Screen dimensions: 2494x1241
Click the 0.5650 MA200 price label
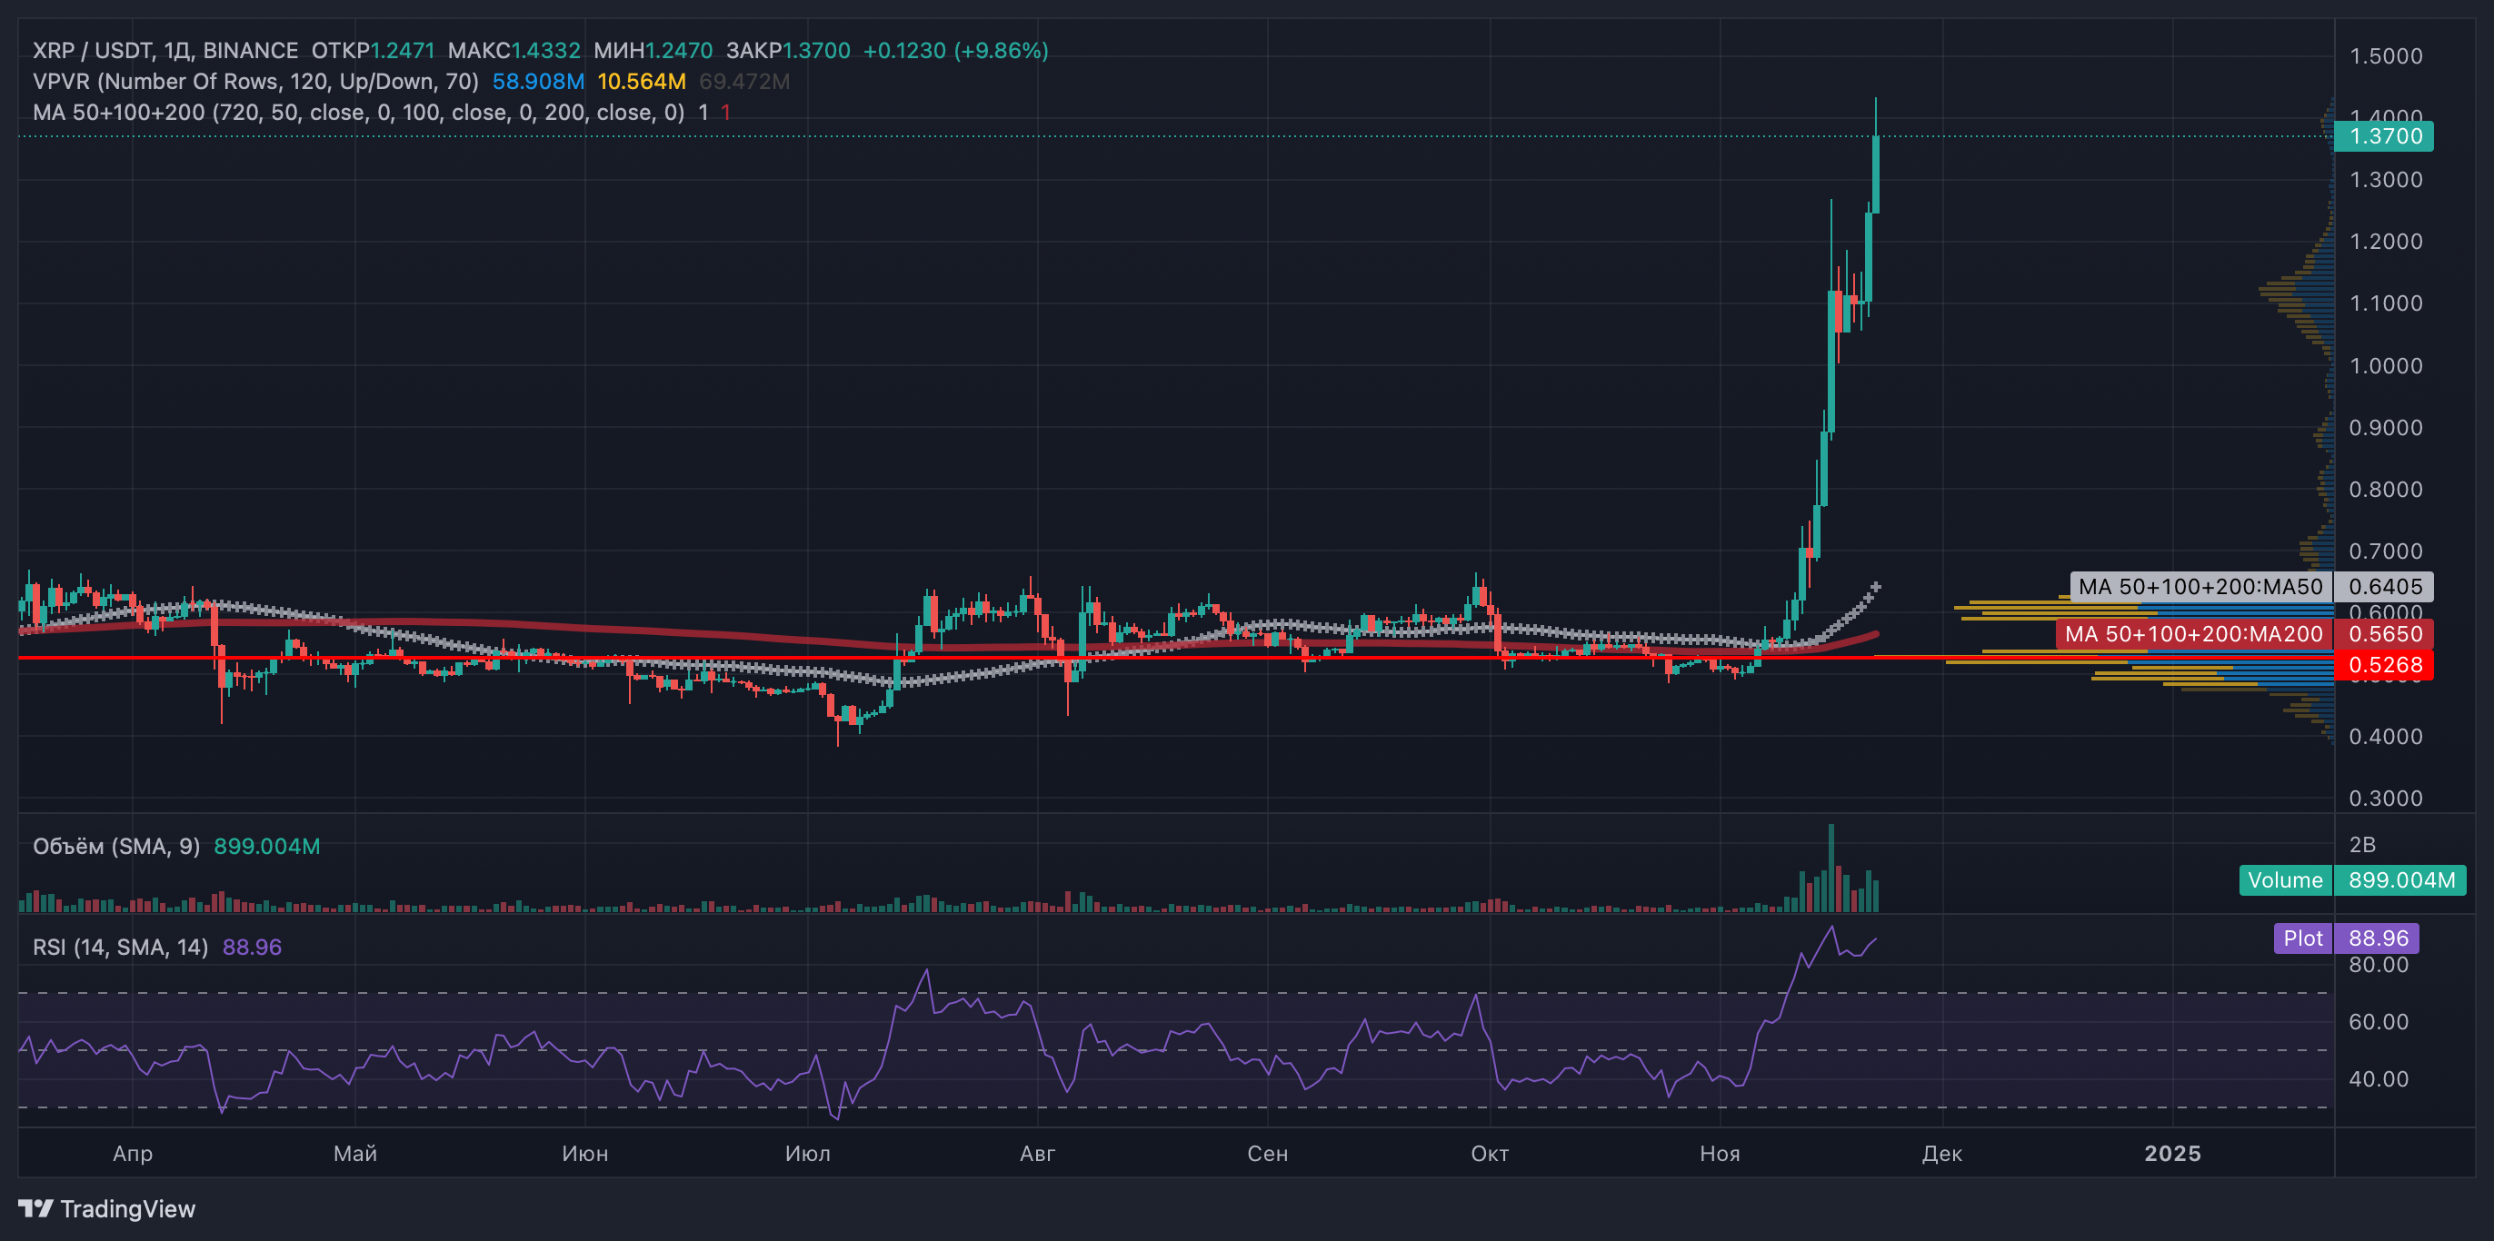(2384, 634)
